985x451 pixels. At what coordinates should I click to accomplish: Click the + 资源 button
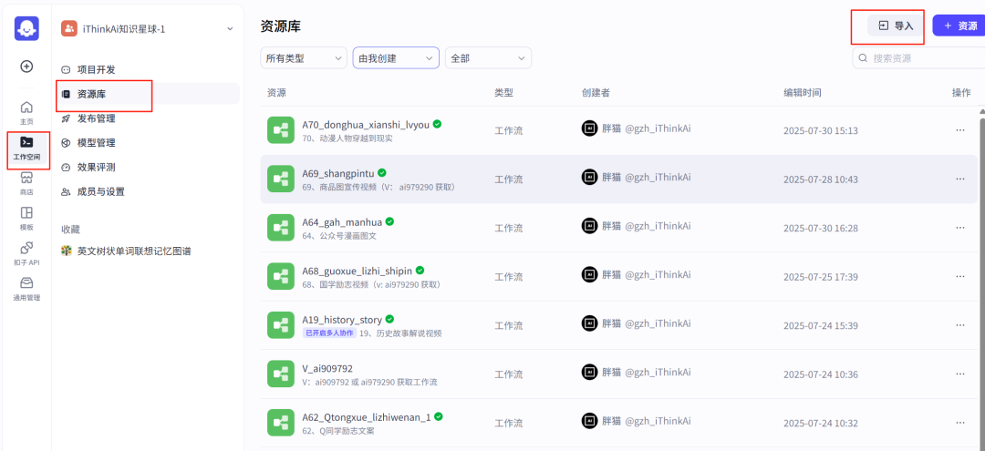959,26
